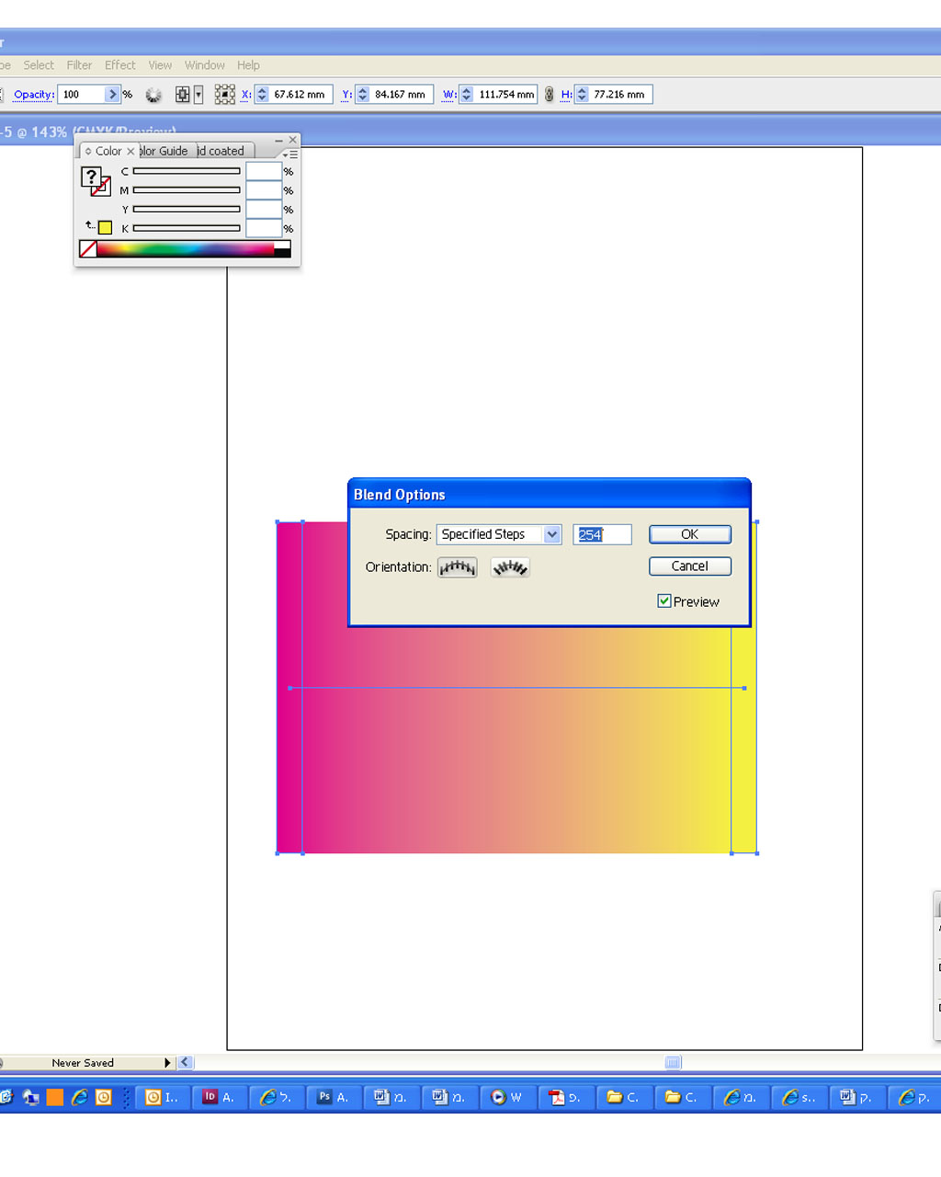Viewport: 941px width, 1177px height.
Task: Click the Never Saved status text
Action: coord(83,1063)
